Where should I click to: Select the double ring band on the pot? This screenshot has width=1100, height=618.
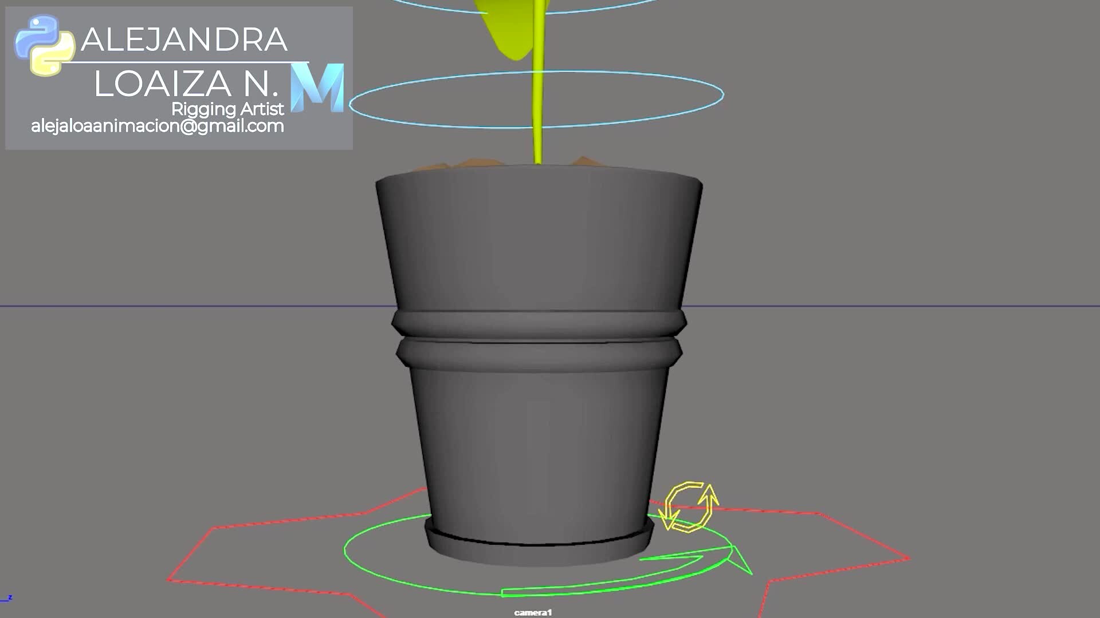pos(539,340)
